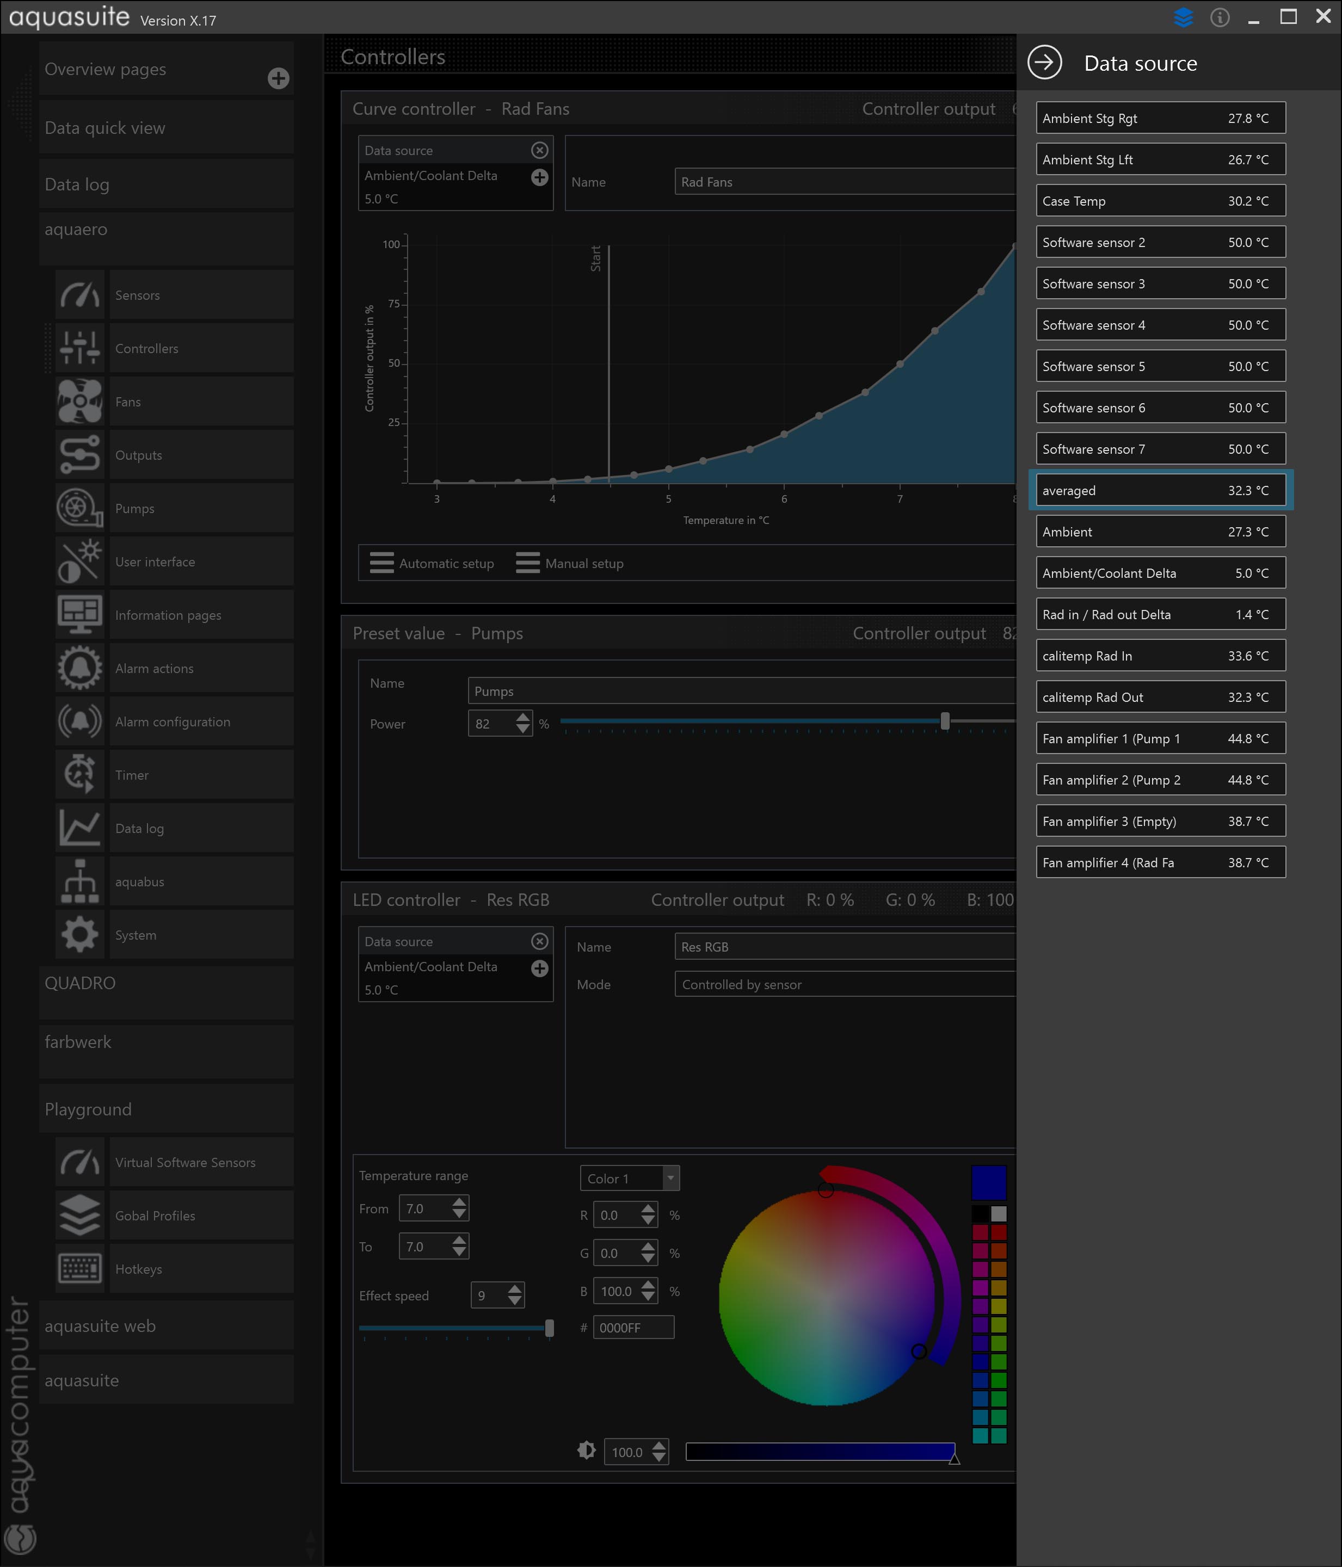Add data source to Res RGB controller
The height and width of the screenshot is (1567, 1342).
(539, 968)
